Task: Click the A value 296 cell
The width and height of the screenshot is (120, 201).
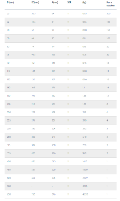Action: [54, 153]
